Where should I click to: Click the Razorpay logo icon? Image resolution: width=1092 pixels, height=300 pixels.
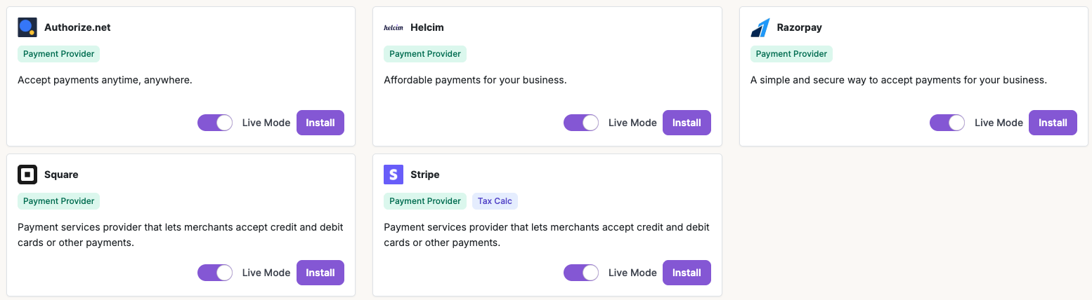tap(760, 27)
